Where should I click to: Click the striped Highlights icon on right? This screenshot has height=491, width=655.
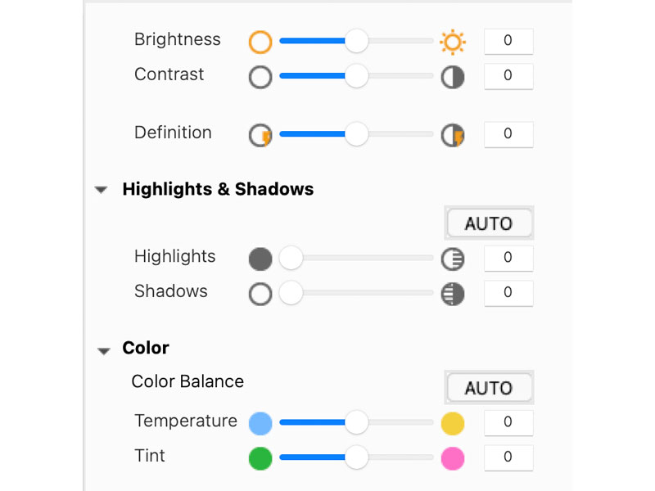(452, 259)
